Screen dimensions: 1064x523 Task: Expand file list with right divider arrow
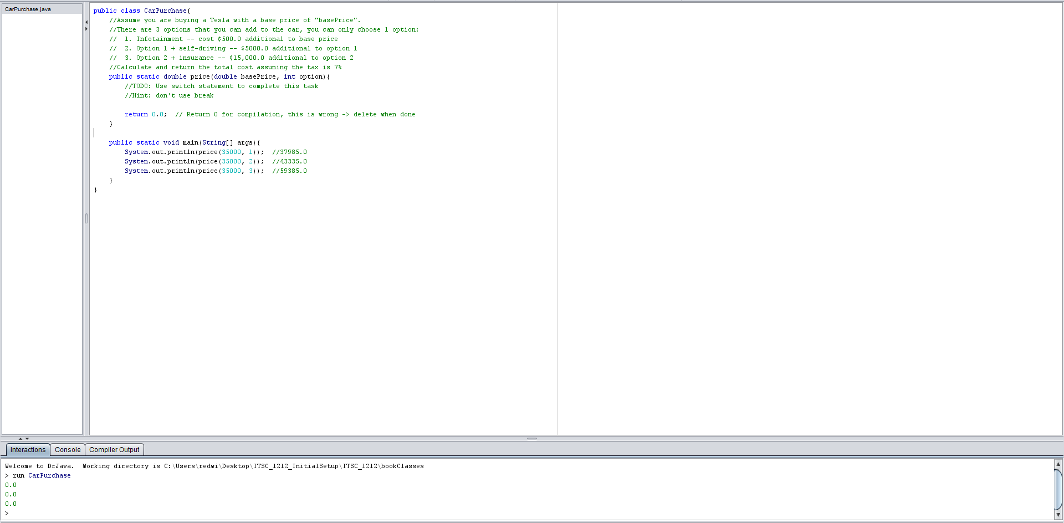click(86, 29)
